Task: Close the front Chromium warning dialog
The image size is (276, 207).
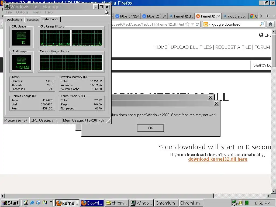Action: (x=216, y=103)
